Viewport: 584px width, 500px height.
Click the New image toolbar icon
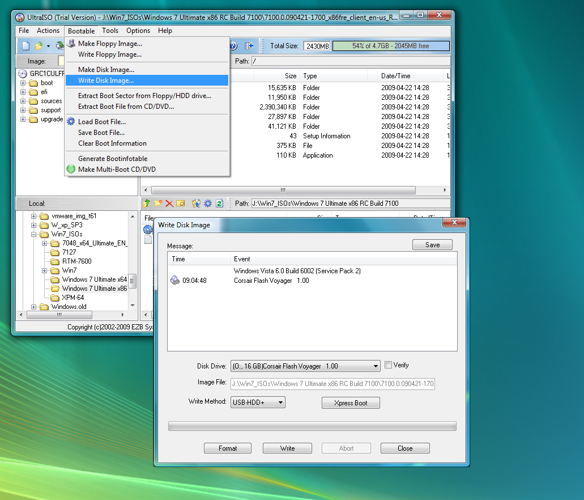coord(25,46)
